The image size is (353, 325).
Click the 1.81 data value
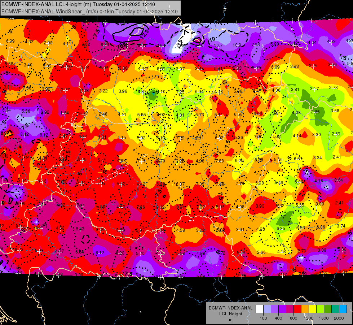pos(102,137)
